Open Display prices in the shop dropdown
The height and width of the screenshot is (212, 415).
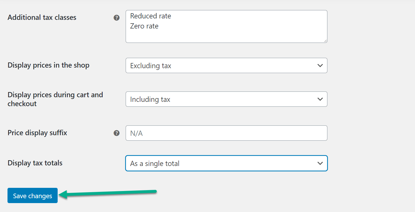(x=227, y=66)
